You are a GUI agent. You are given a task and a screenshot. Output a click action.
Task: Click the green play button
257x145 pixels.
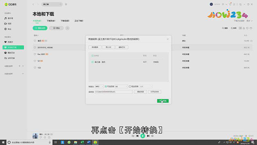point(143,136)
